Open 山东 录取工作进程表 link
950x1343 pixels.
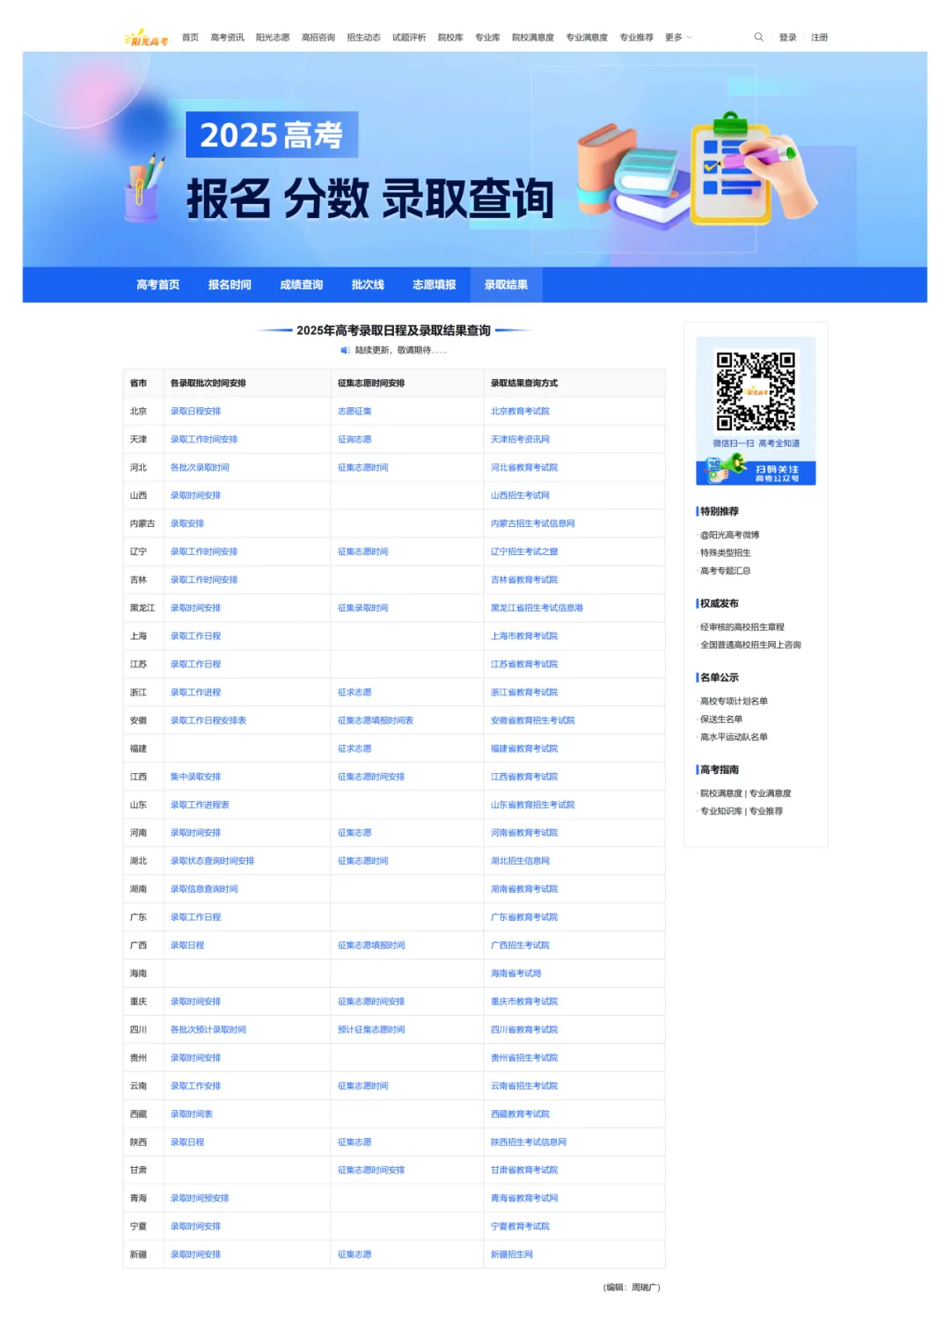[x=200, y=806]
